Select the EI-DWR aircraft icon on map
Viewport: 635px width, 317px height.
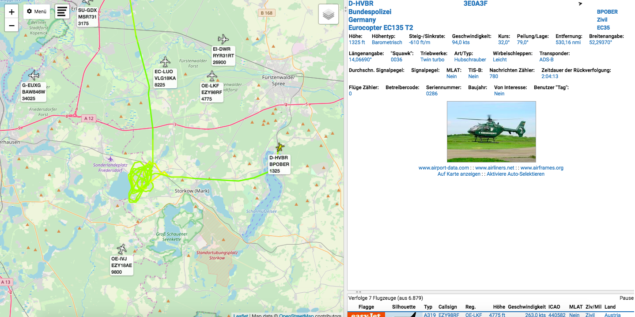pos(223,39)
